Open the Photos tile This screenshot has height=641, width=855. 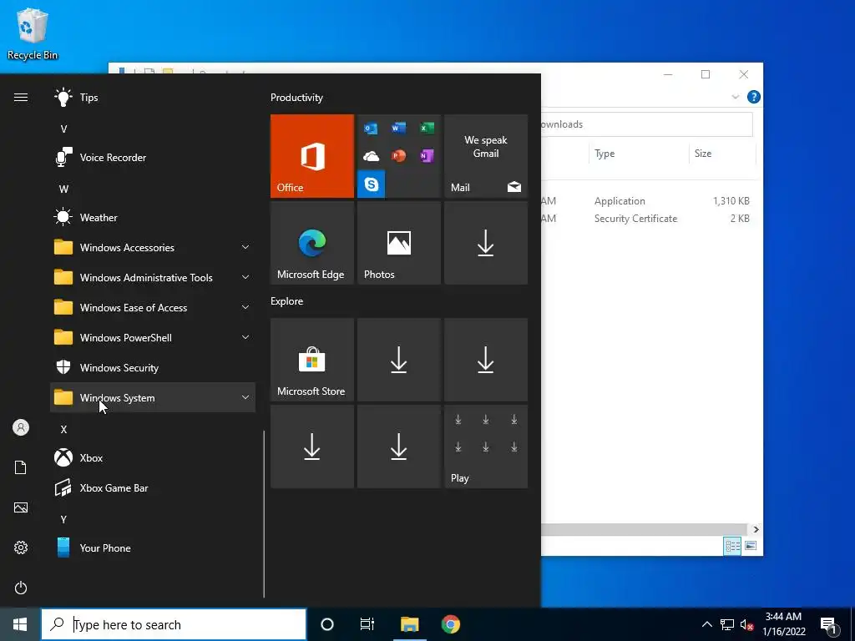398,243
